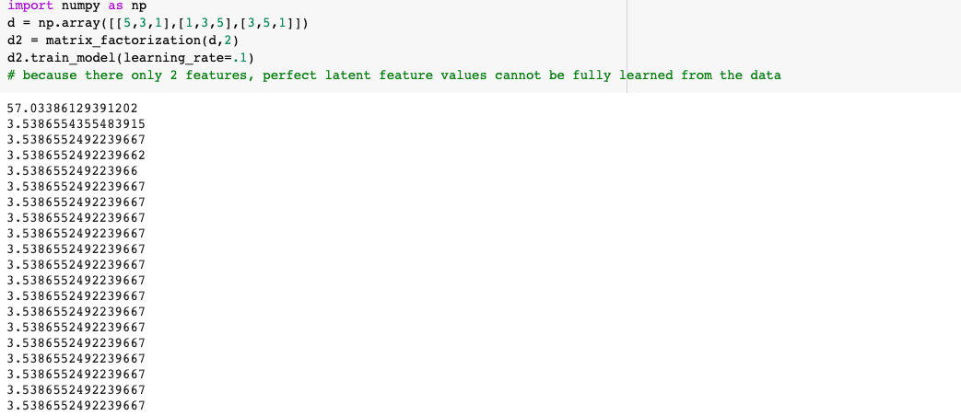Click the output value 3.5386552492239662
This screenshot has width=961, height=416.
(76, 155)
